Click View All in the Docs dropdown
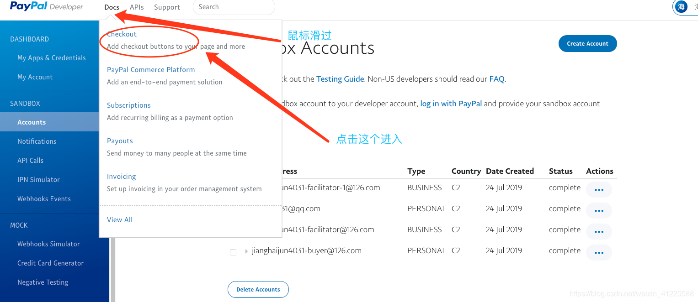The image size is (698, 302). coord(120,220)
